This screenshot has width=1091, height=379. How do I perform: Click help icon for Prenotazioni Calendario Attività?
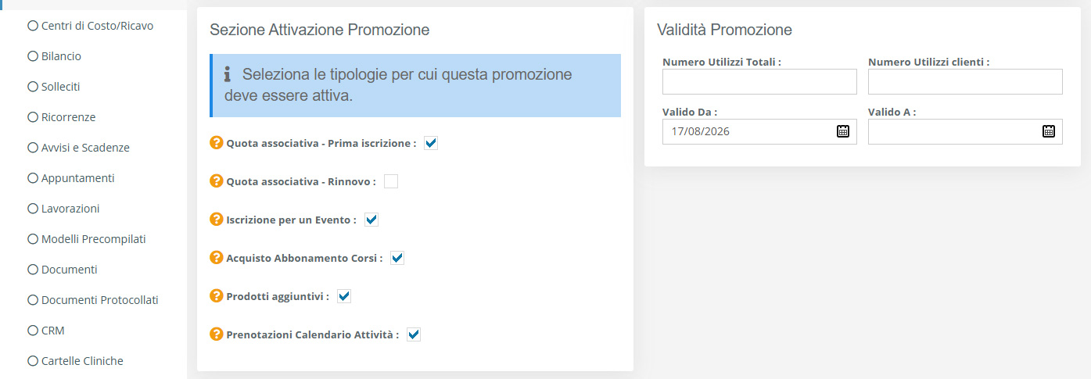pos(217,334)
